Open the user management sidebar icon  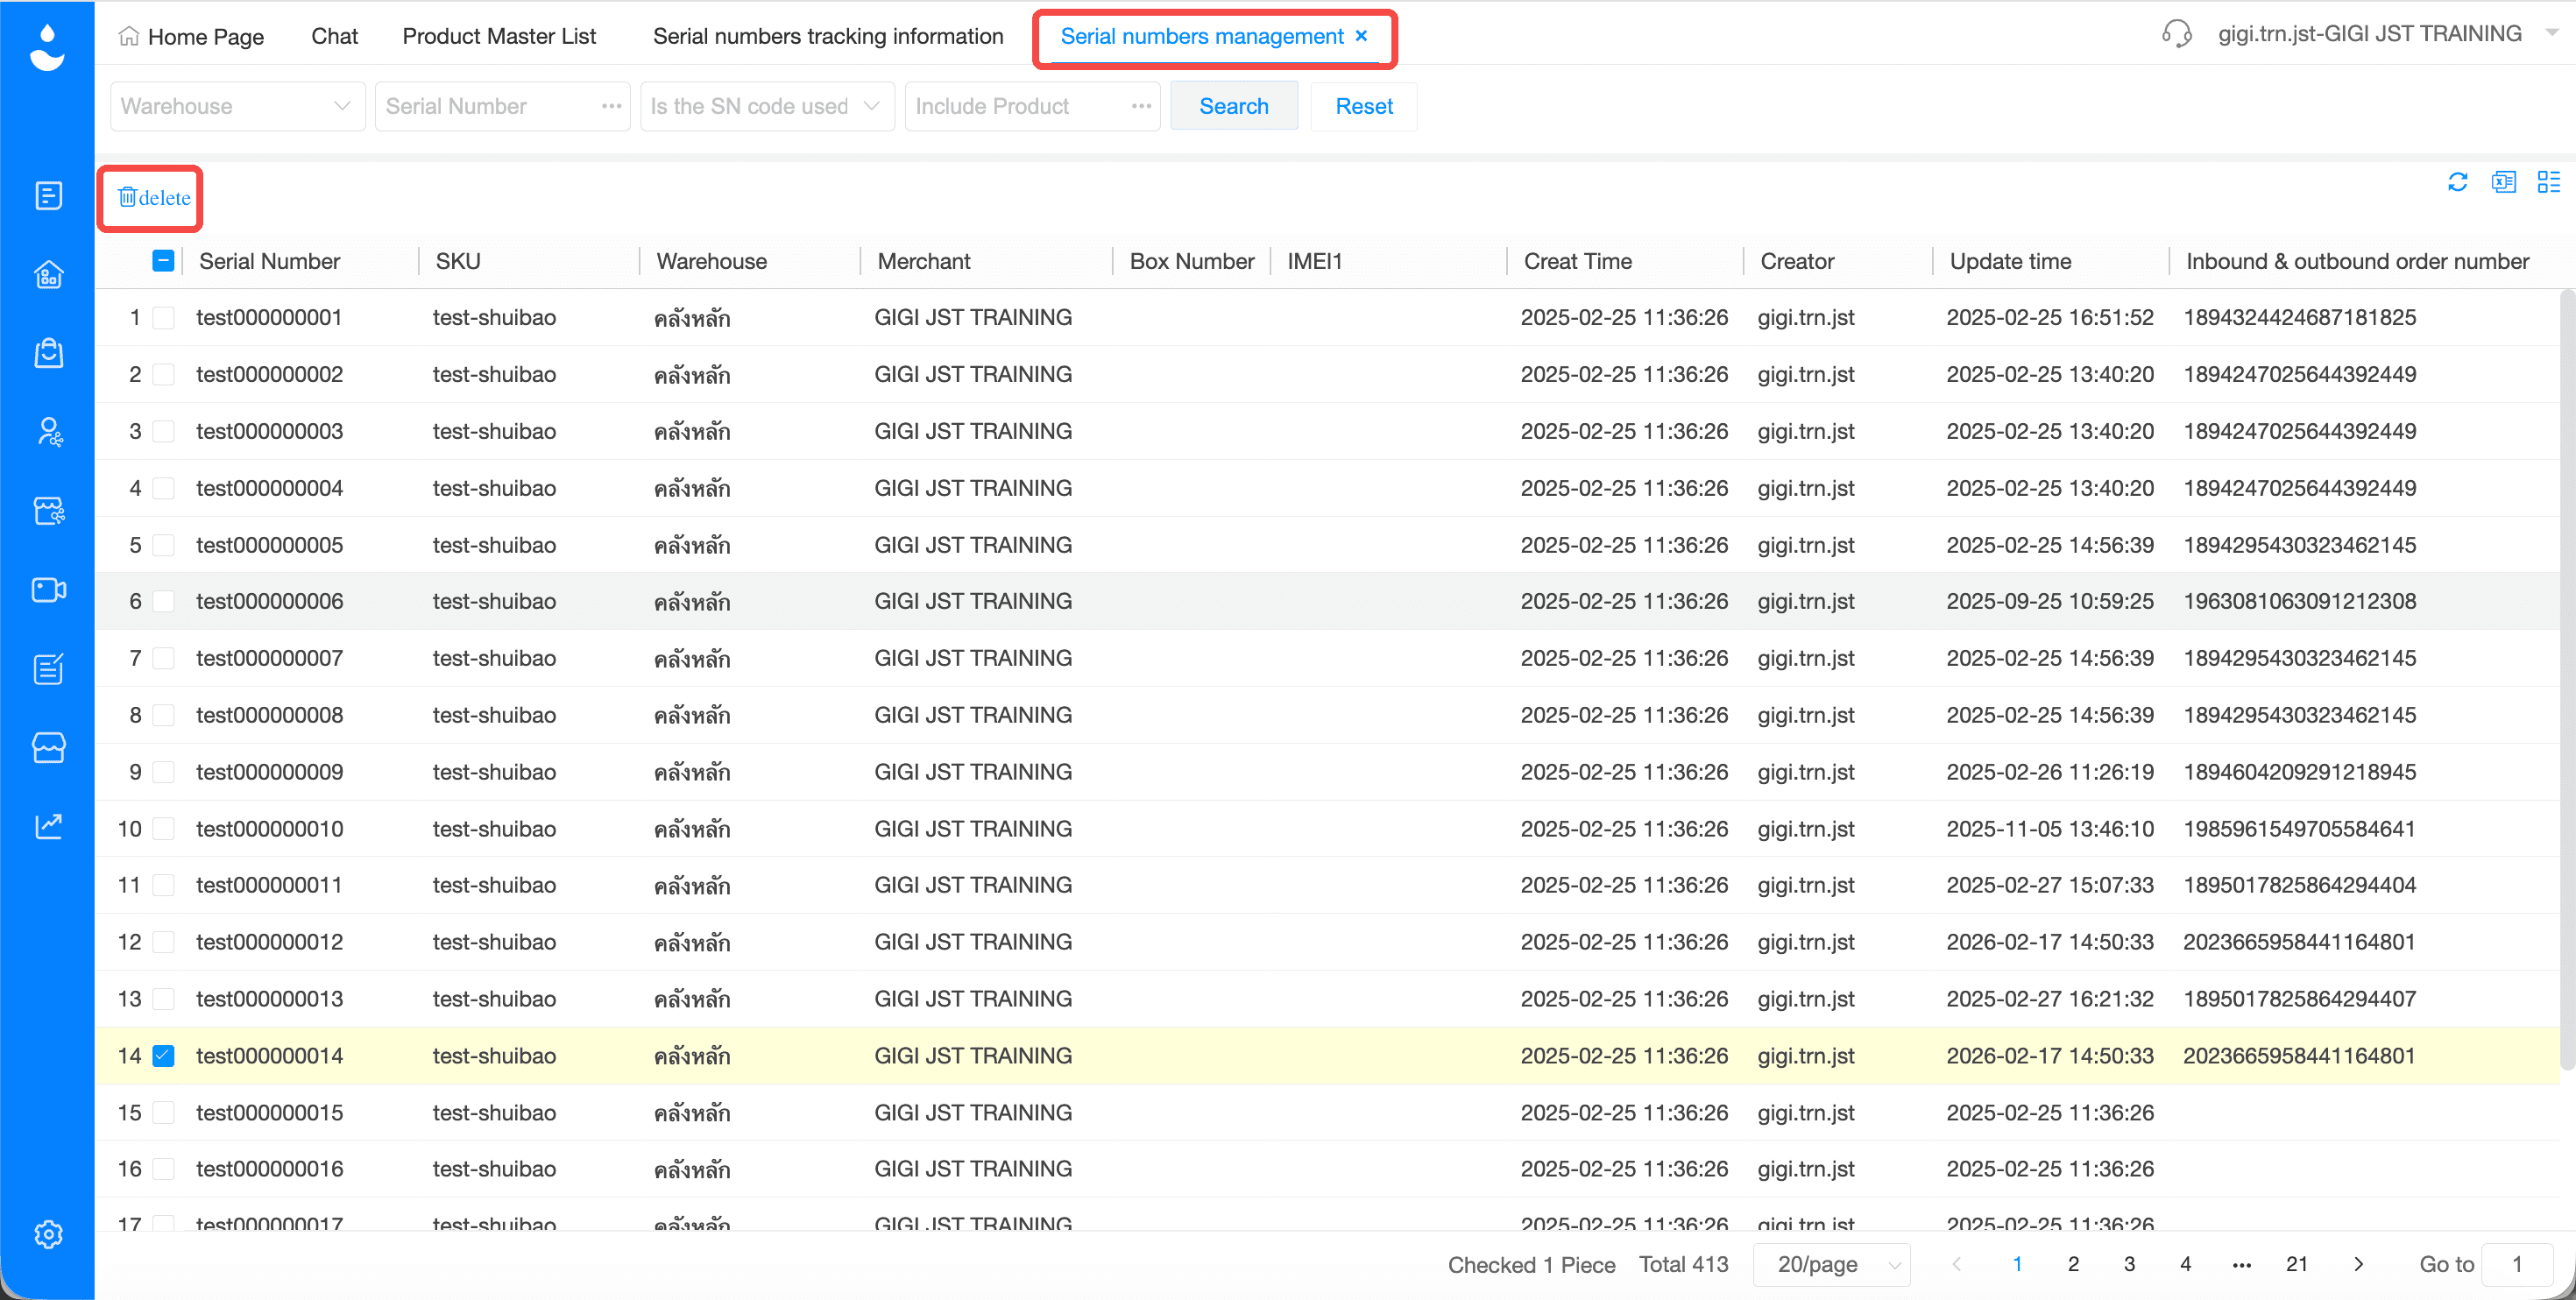[48, 432]
